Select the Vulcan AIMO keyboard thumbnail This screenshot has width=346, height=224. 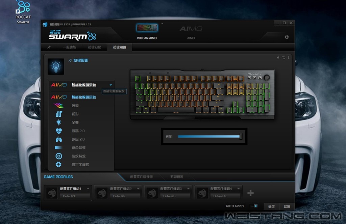coord(147,28)
